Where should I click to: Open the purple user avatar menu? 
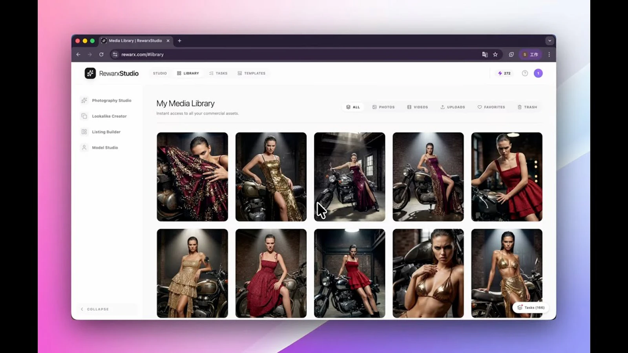tap(538, 73)
